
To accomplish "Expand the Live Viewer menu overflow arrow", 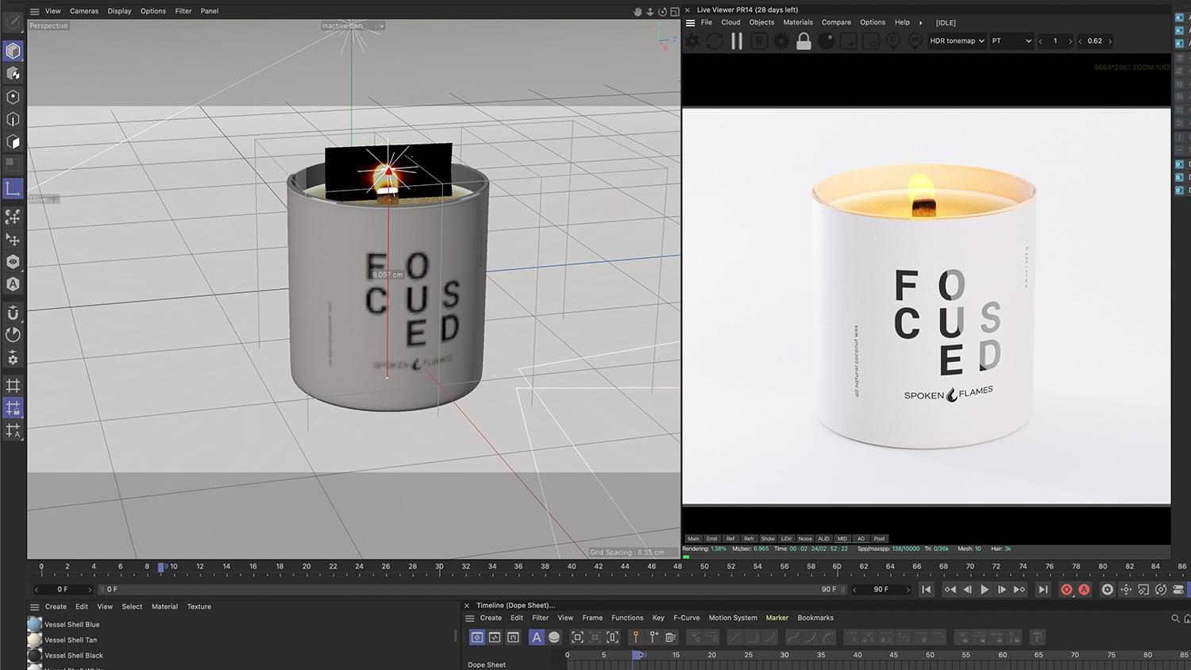I will tap(921, 23).
